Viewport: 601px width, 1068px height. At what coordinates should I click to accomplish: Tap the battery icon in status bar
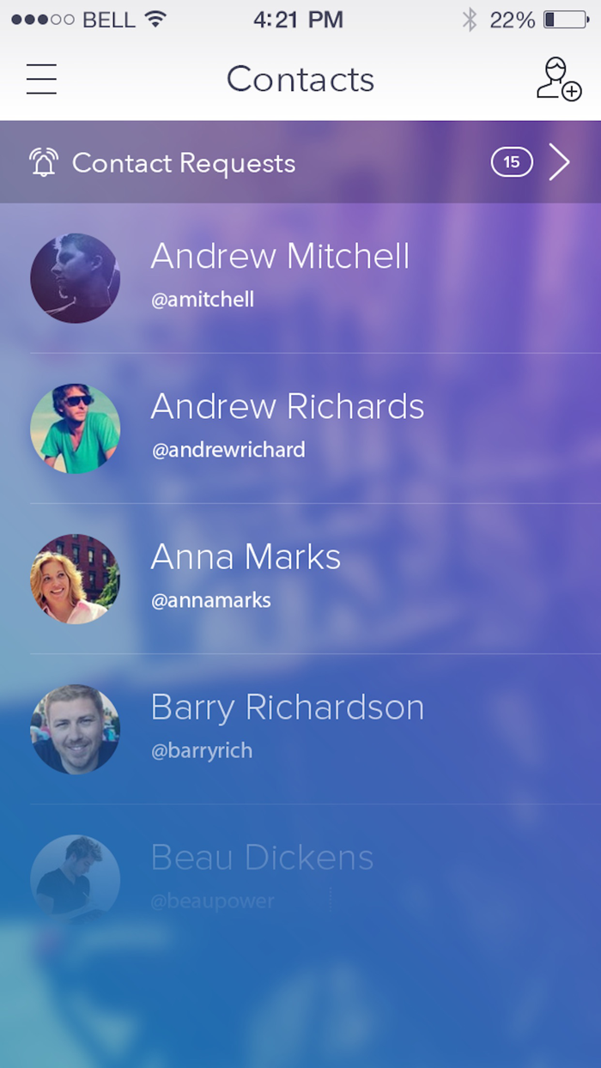click(x=565, y=20)
